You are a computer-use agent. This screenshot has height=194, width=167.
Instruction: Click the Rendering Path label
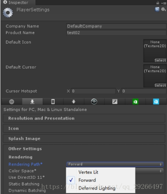[25, 164]
